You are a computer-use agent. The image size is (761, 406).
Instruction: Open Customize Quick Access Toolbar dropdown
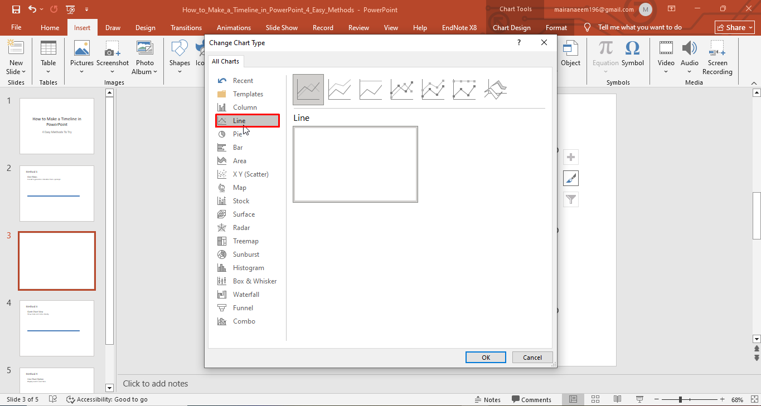tap(86, 9)
